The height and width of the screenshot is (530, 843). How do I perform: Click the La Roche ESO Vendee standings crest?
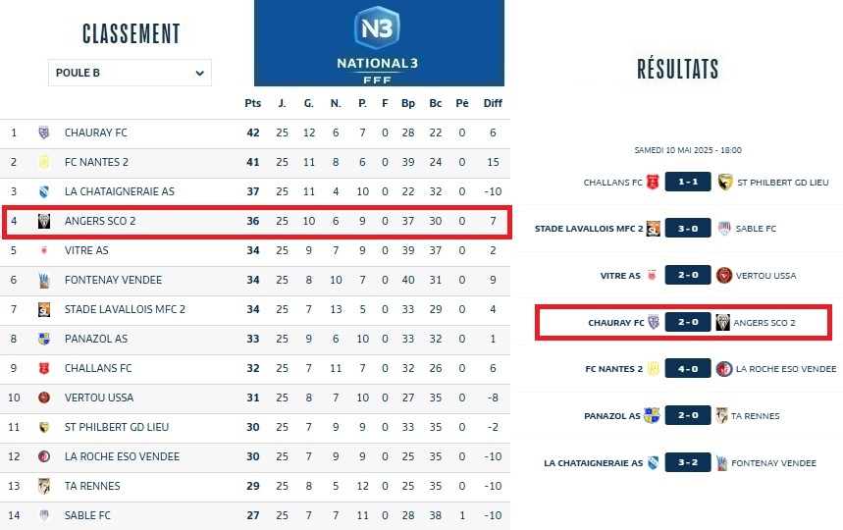tap(44, 456)
